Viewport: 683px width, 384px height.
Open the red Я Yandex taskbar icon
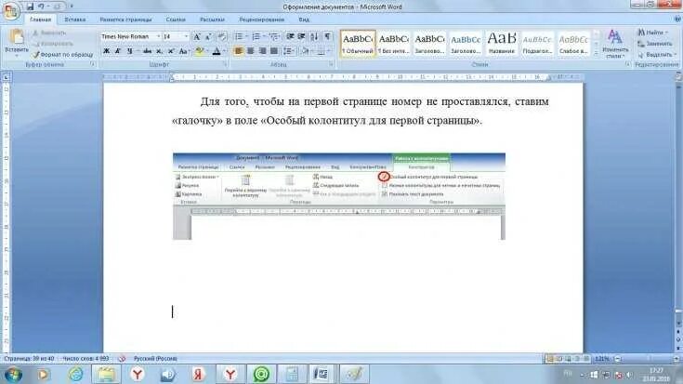pyautogui.click(x=198, y=375)
